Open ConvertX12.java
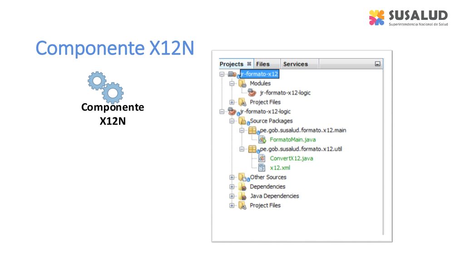Image resolution: width=465 pixels, height=261 pixels. point(292,158)
